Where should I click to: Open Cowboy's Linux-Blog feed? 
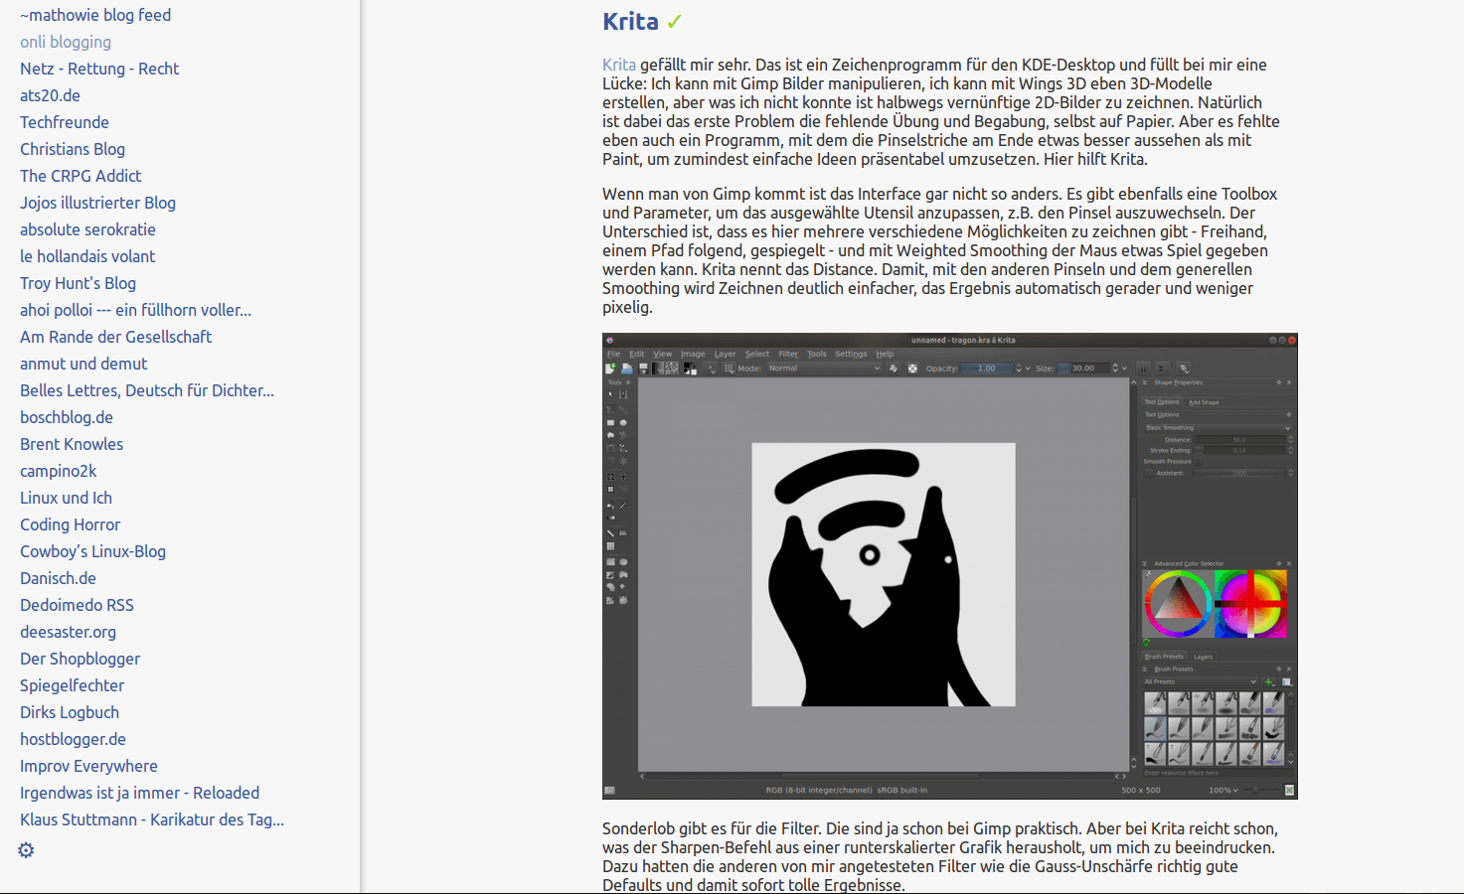click(92, 551)
